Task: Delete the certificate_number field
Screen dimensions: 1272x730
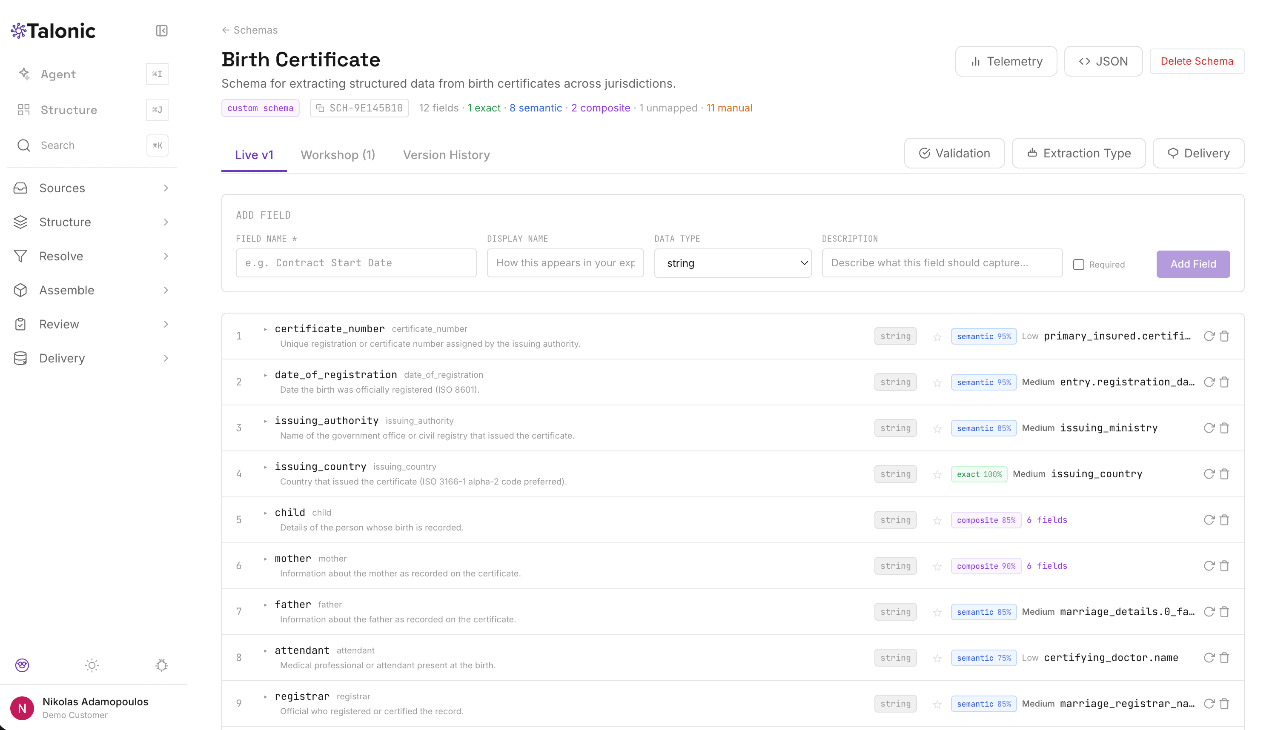Action: (x=1224, y=336)
